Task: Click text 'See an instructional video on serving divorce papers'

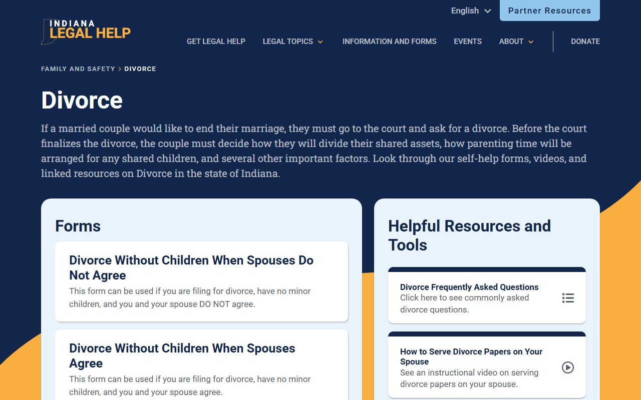Action: click(x=469, y=378)
